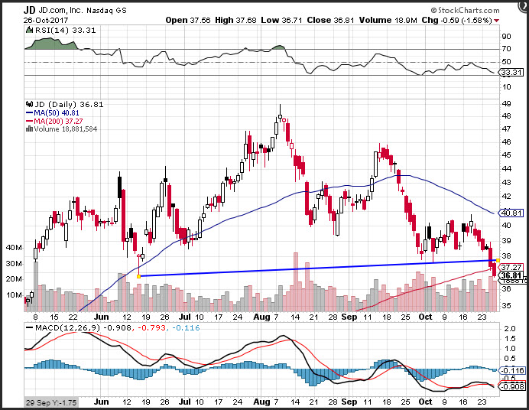
Task: Click the blue trendline across the chart
Action: pyautogui.click(x=318, y=268)
